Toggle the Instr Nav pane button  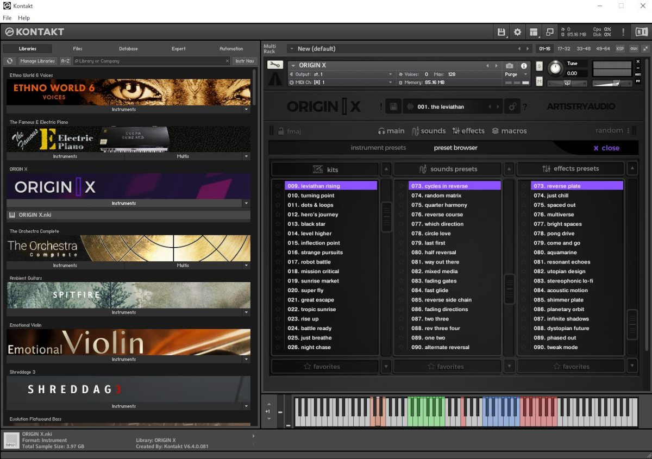point(245,61)
